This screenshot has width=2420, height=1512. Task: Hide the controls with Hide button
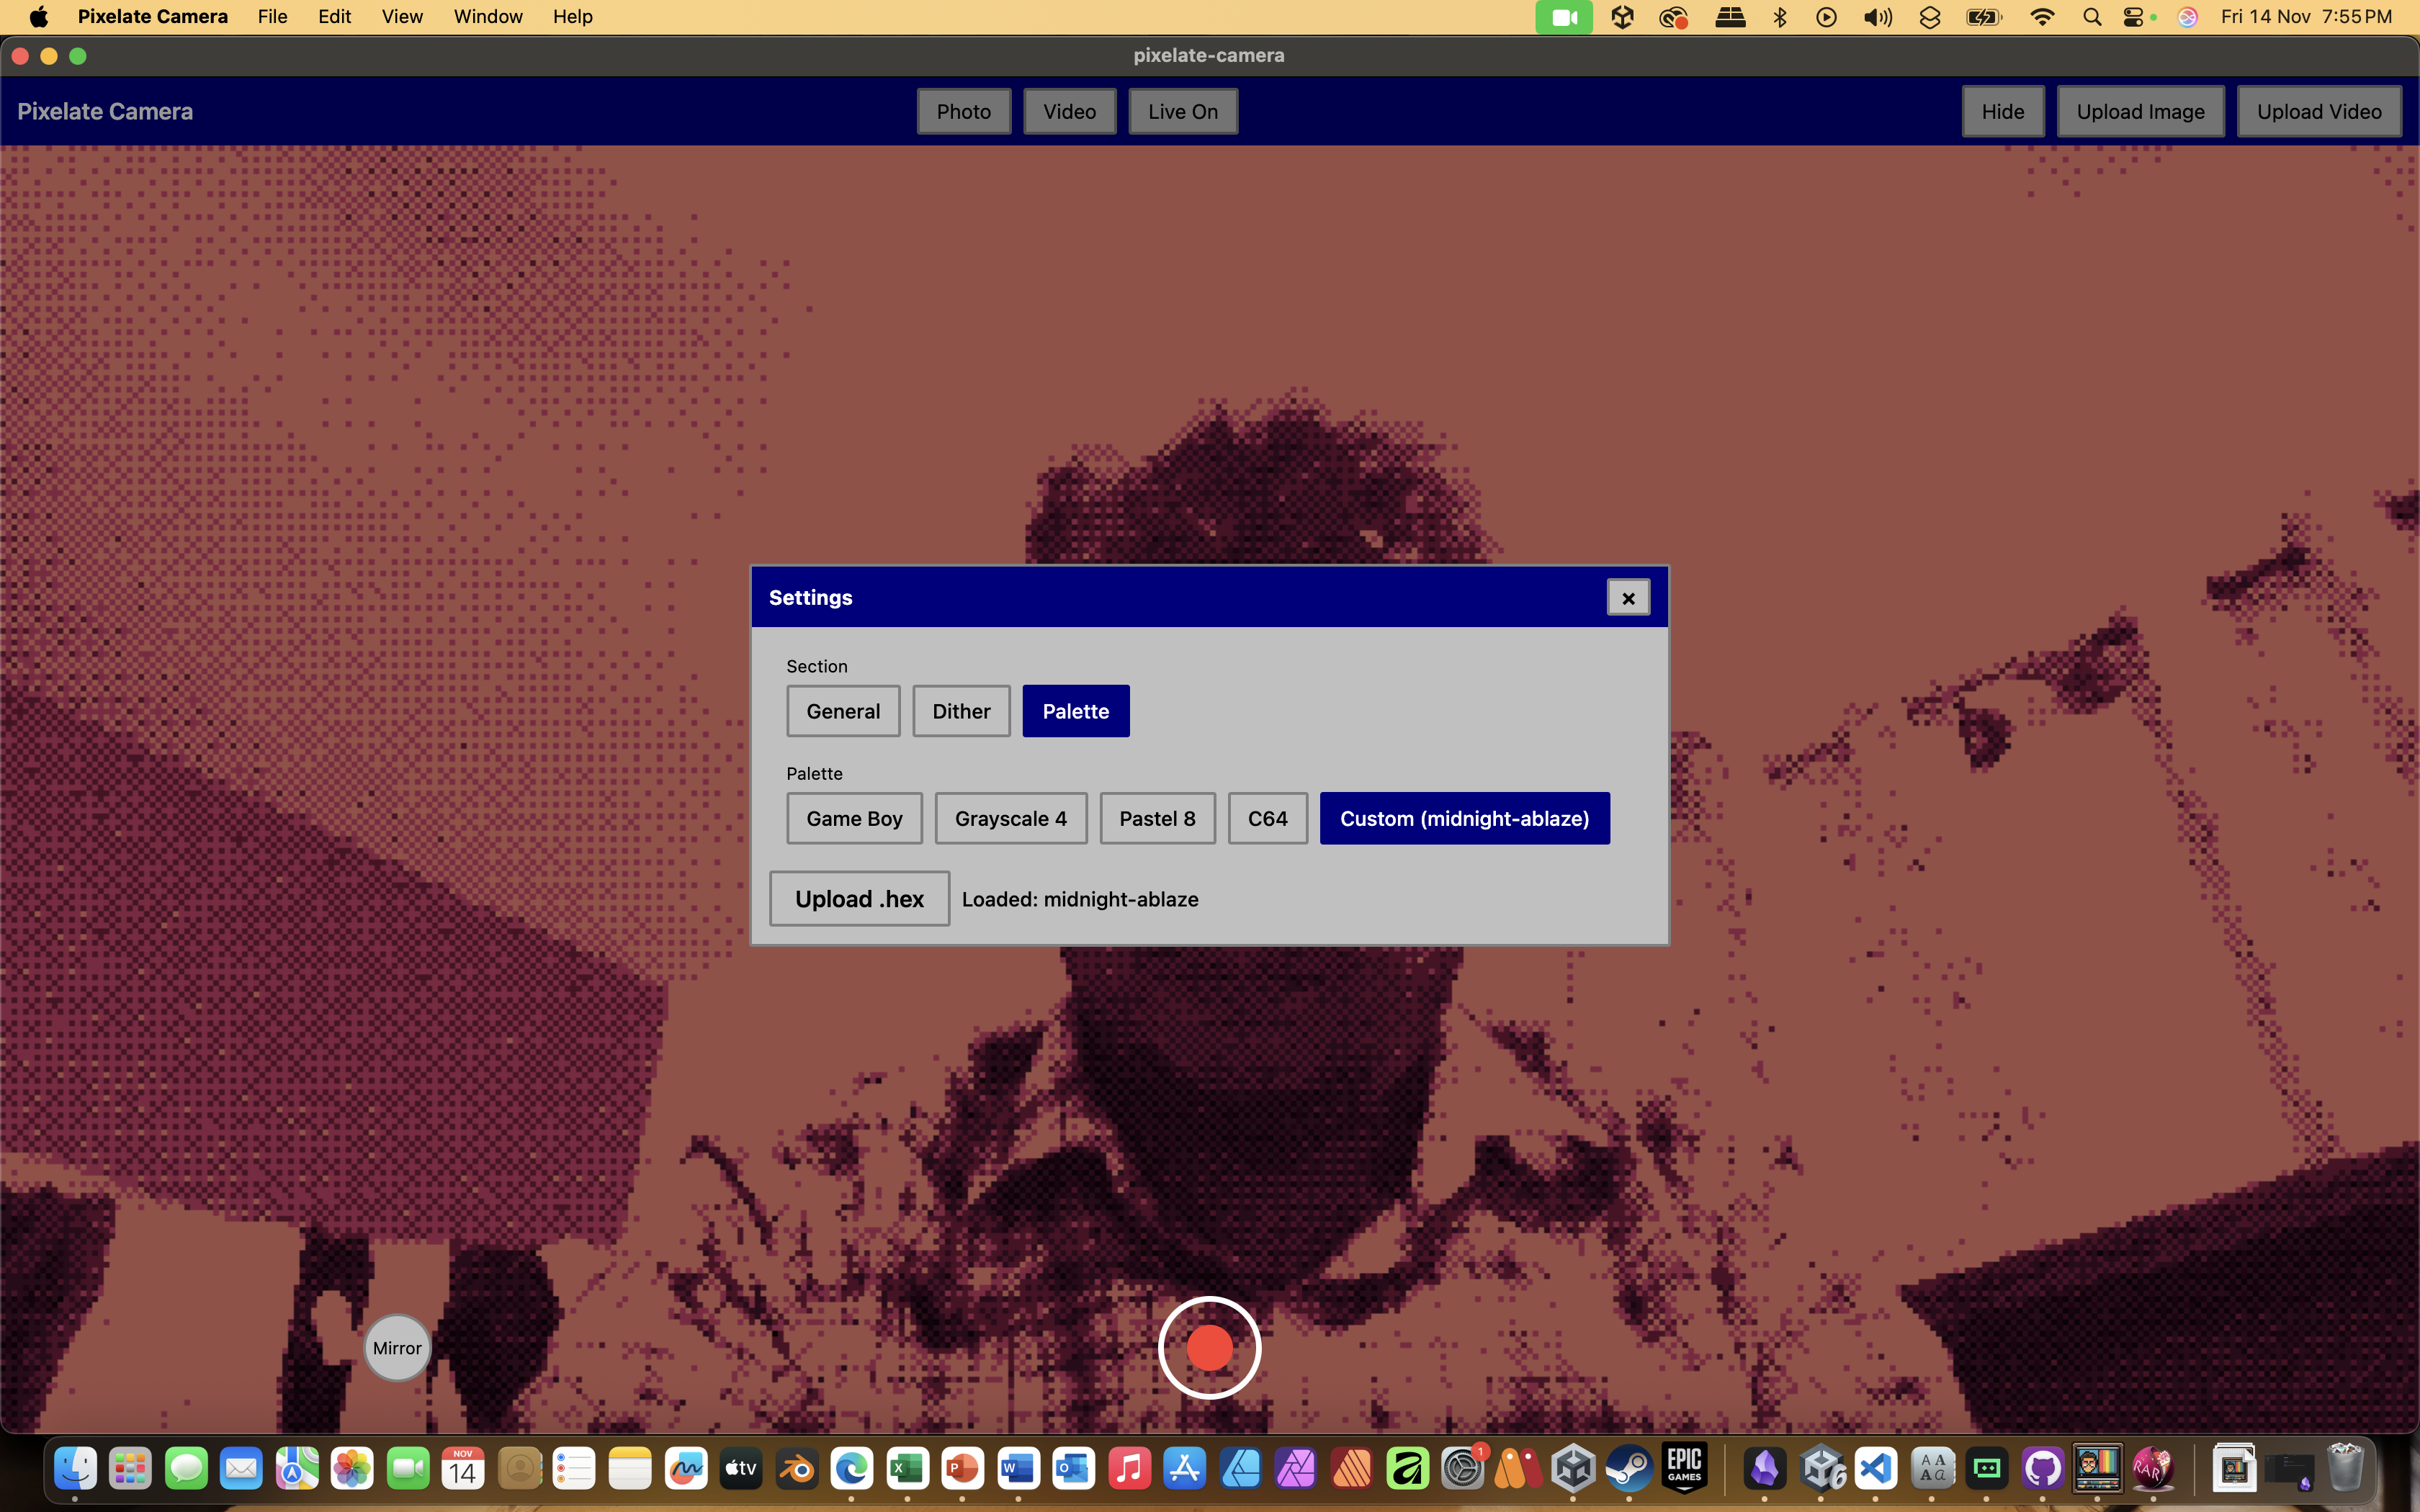coord(2002,111)
